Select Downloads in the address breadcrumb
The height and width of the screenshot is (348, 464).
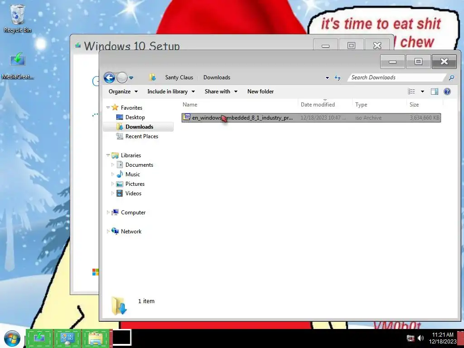pos(217,77)
